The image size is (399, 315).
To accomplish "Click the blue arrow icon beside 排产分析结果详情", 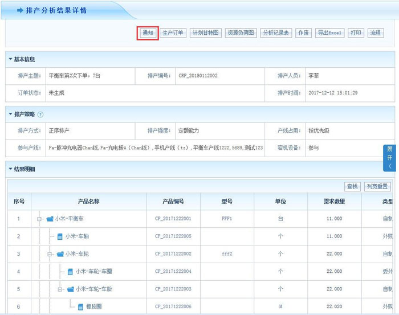I will point(20,10).
